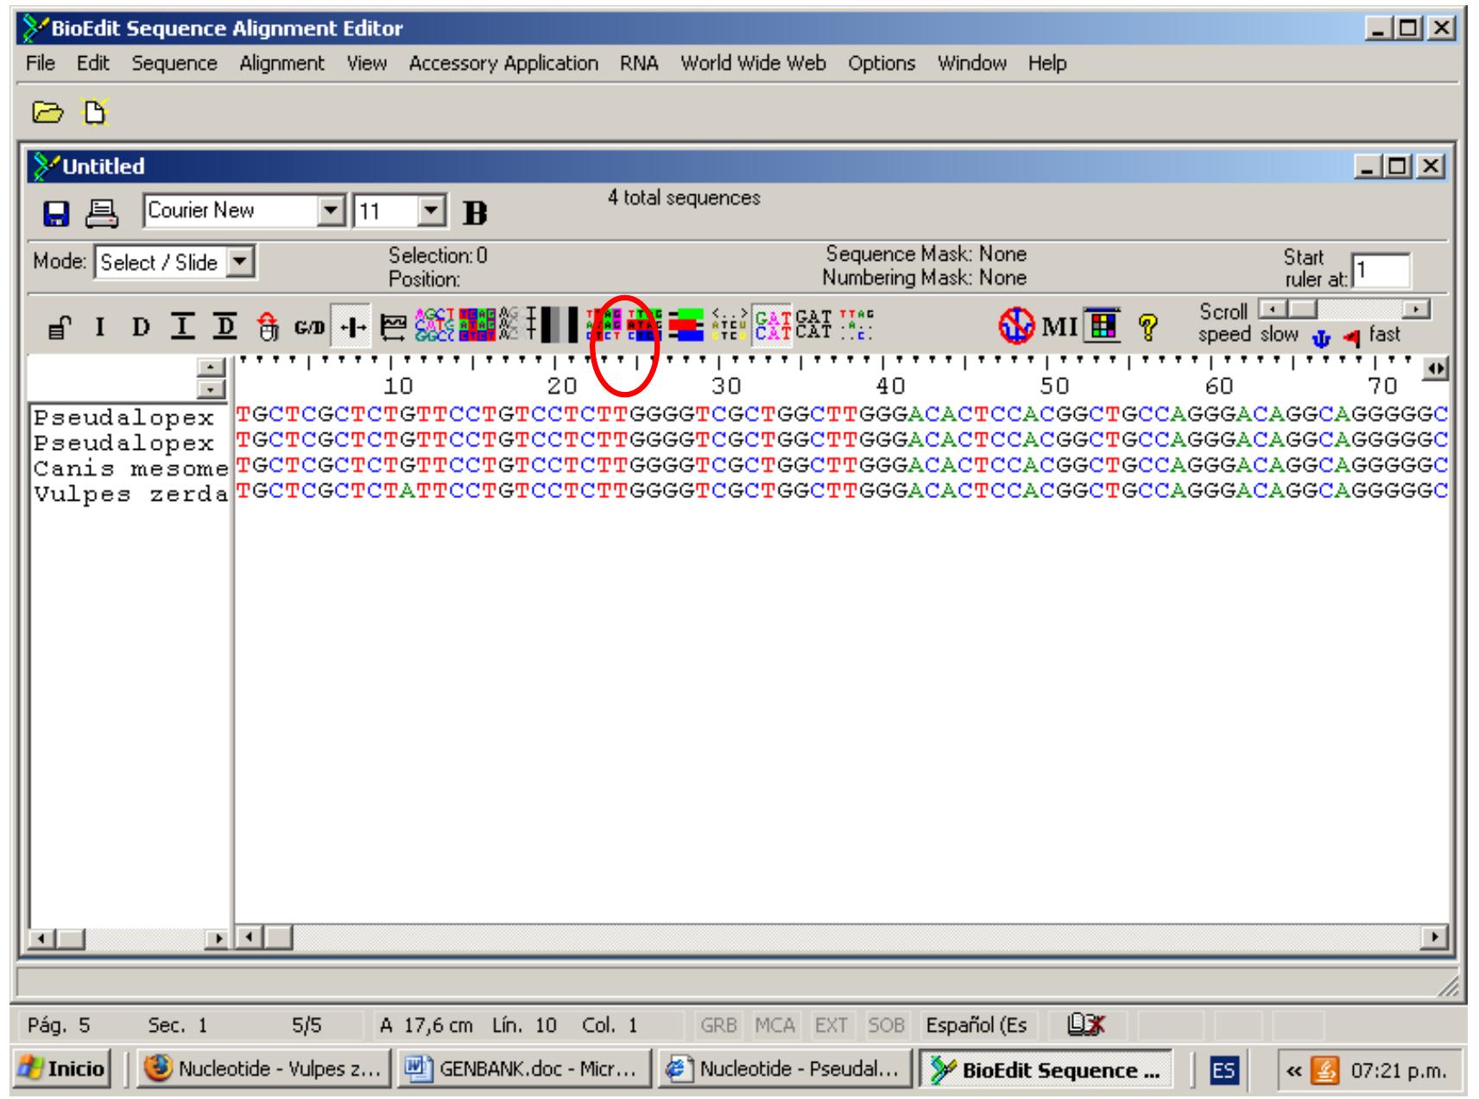Click the MI toolbar button
1479x1099 pixels.
[x=1059, y=327]
